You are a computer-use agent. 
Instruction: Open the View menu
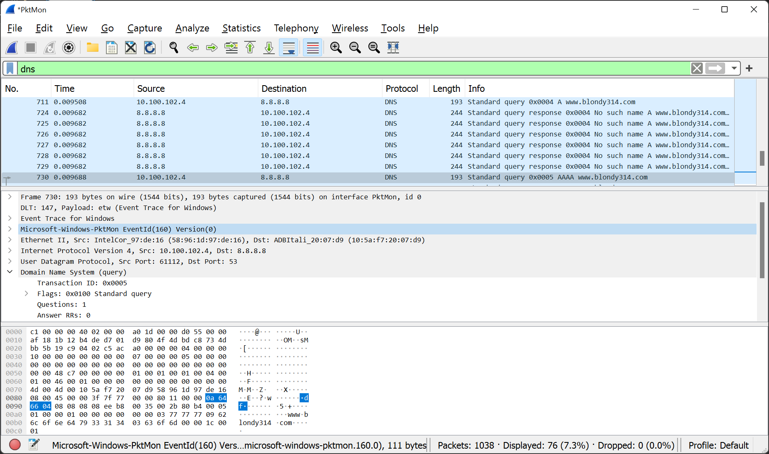77,28
